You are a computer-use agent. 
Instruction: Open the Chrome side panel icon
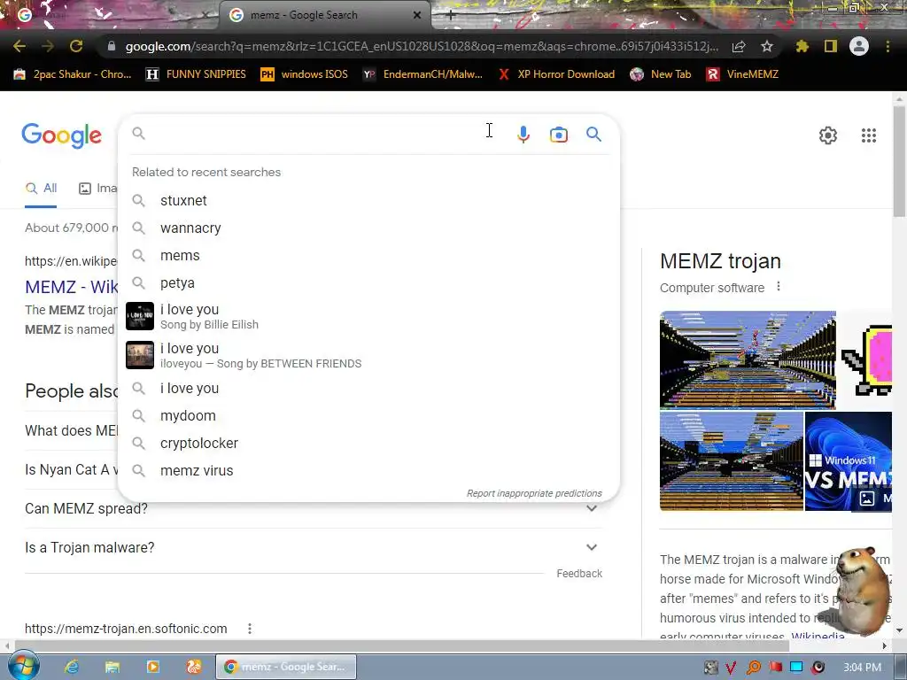(x=831, y=46)
